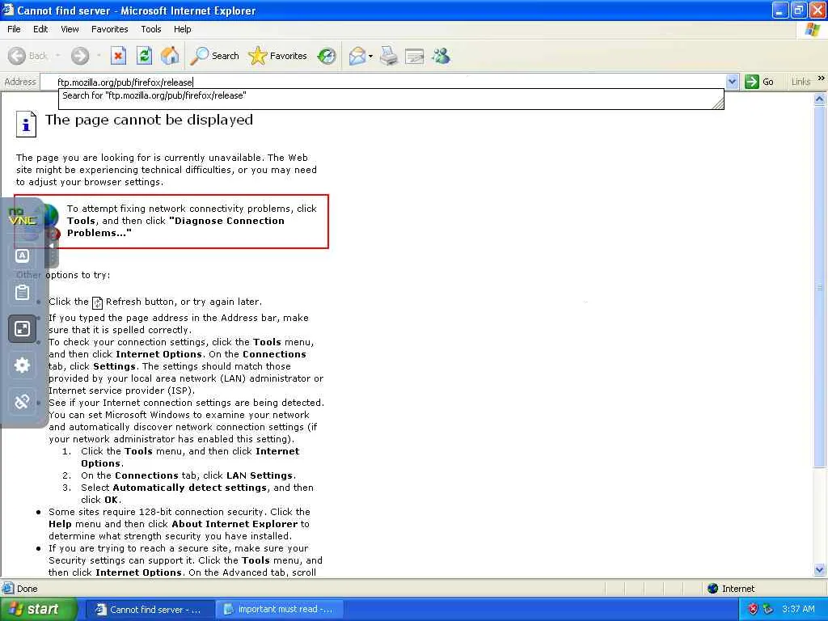
Task: Click the inline Refresh icon in text
Action: pyautogui.click(x=97, y=302)
